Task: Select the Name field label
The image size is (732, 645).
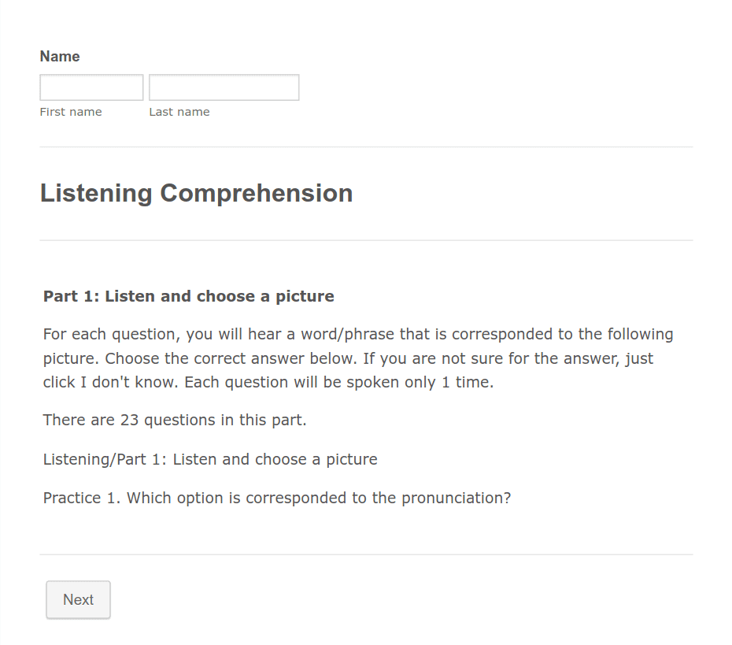Action: click(59, 56)
